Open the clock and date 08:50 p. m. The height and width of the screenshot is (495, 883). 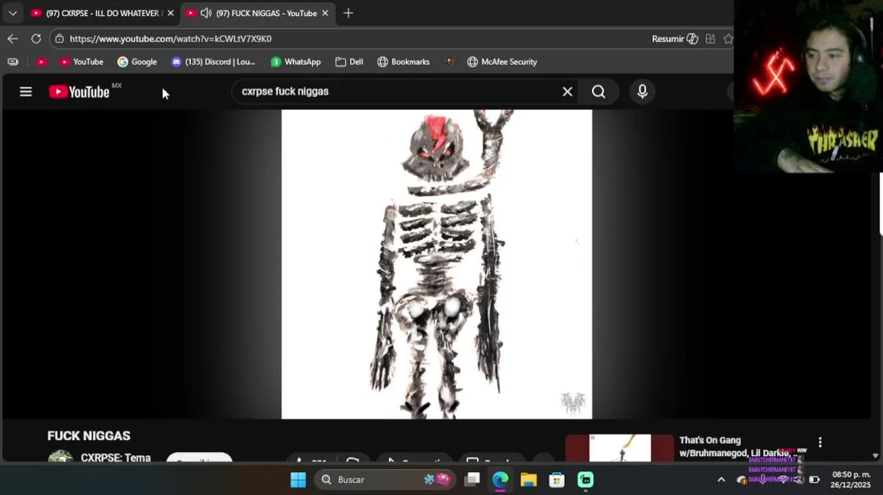(851, 479)
